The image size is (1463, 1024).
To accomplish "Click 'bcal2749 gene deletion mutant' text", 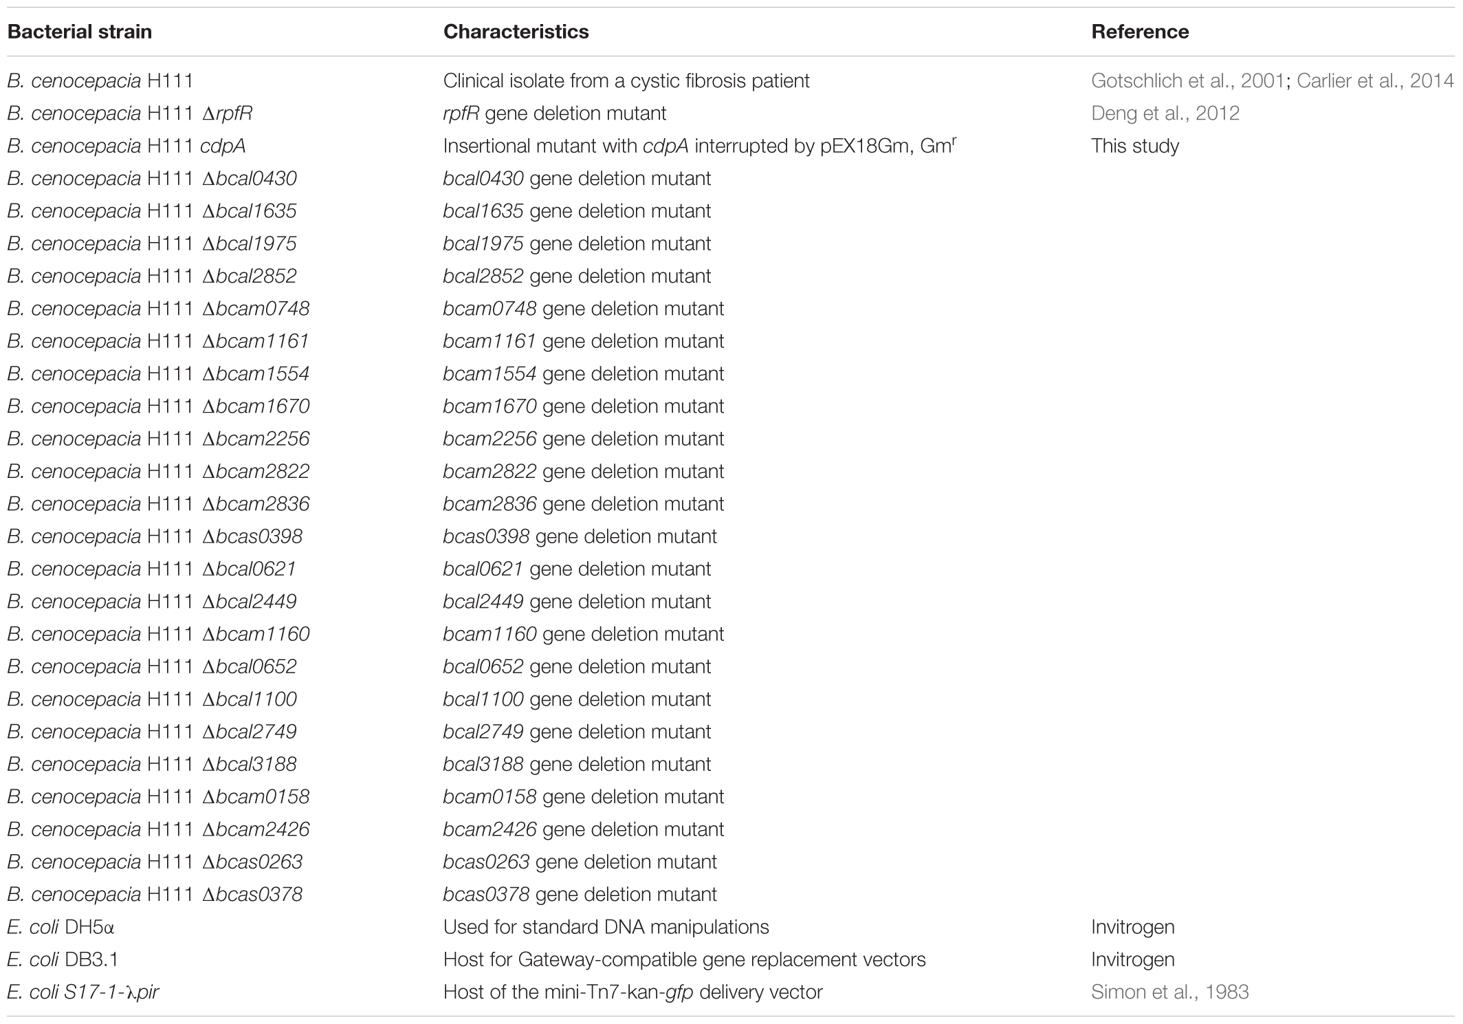I will 577,732.
